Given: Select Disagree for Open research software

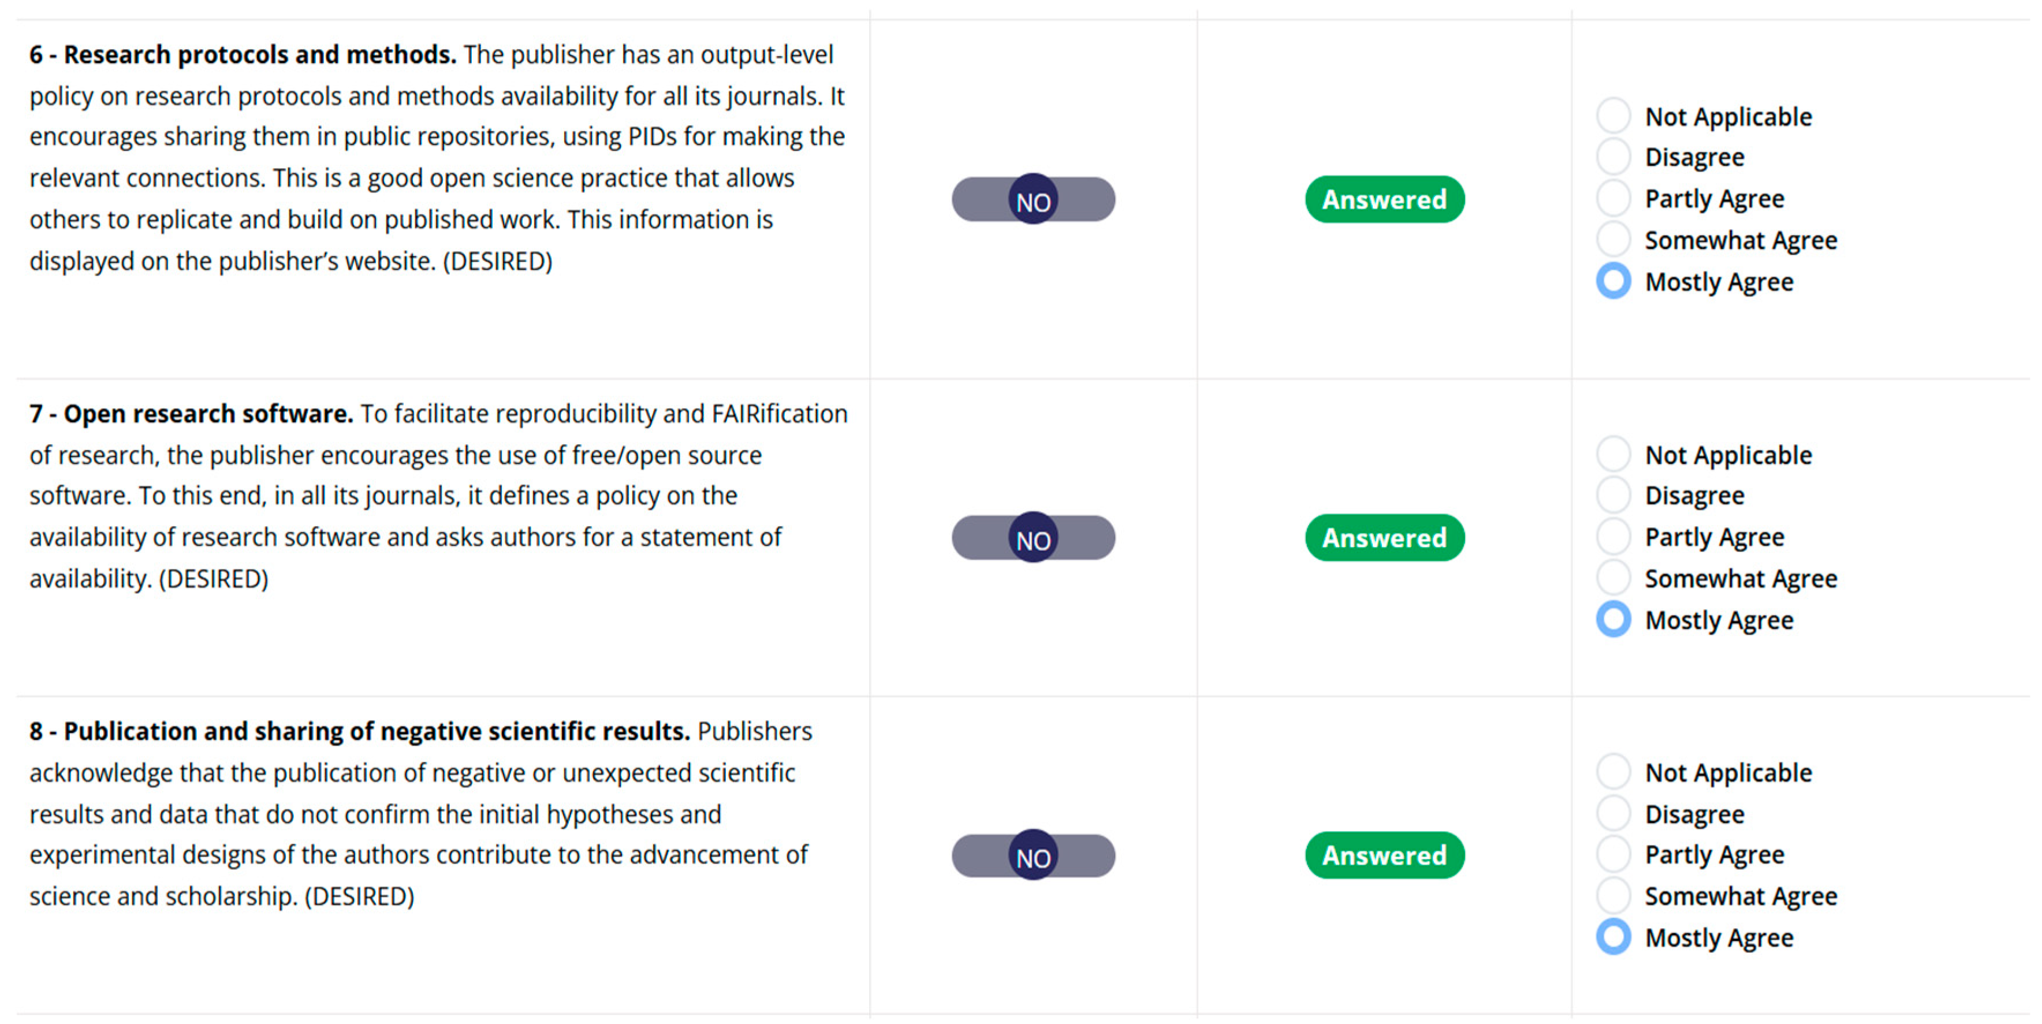Looking at the screenshot, I should (1613, 496).
